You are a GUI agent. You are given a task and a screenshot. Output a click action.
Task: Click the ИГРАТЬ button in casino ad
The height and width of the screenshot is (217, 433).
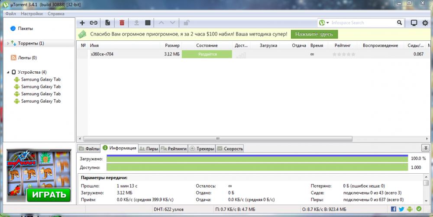tap(49, 194)
